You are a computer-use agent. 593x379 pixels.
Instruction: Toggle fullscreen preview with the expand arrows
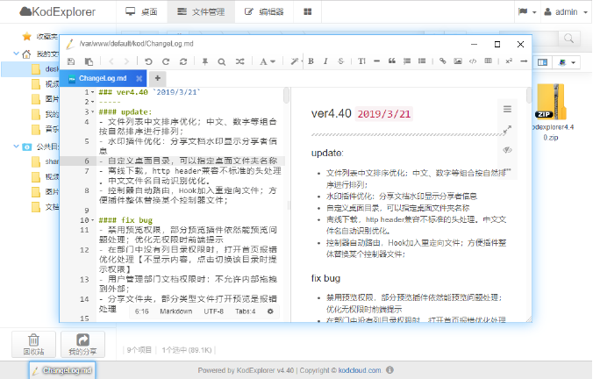[507, 130]
